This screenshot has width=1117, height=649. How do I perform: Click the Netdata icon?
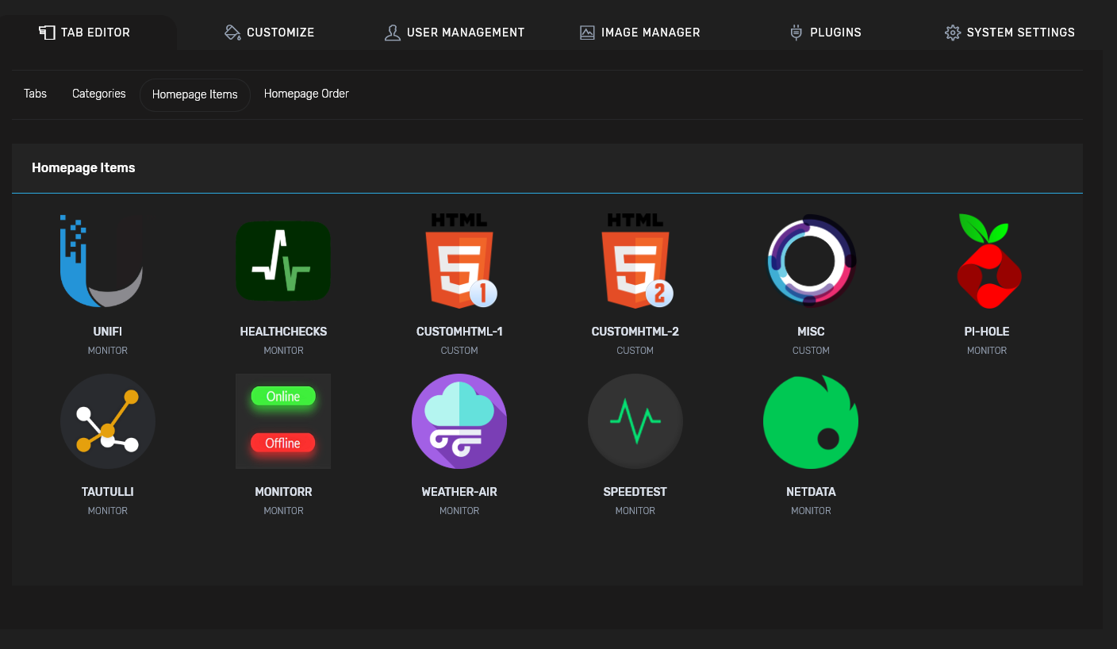(811, 421)
